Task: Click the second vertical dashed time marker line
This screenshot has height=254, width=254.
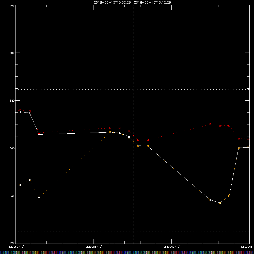Action: coord(134,124)
